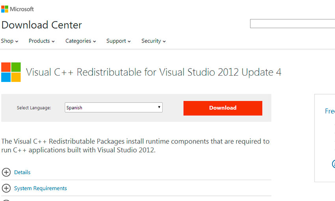The width and height of the screenshot is (335, 201).
Task: Open the System Requirements link text
Action: (40, 188)
